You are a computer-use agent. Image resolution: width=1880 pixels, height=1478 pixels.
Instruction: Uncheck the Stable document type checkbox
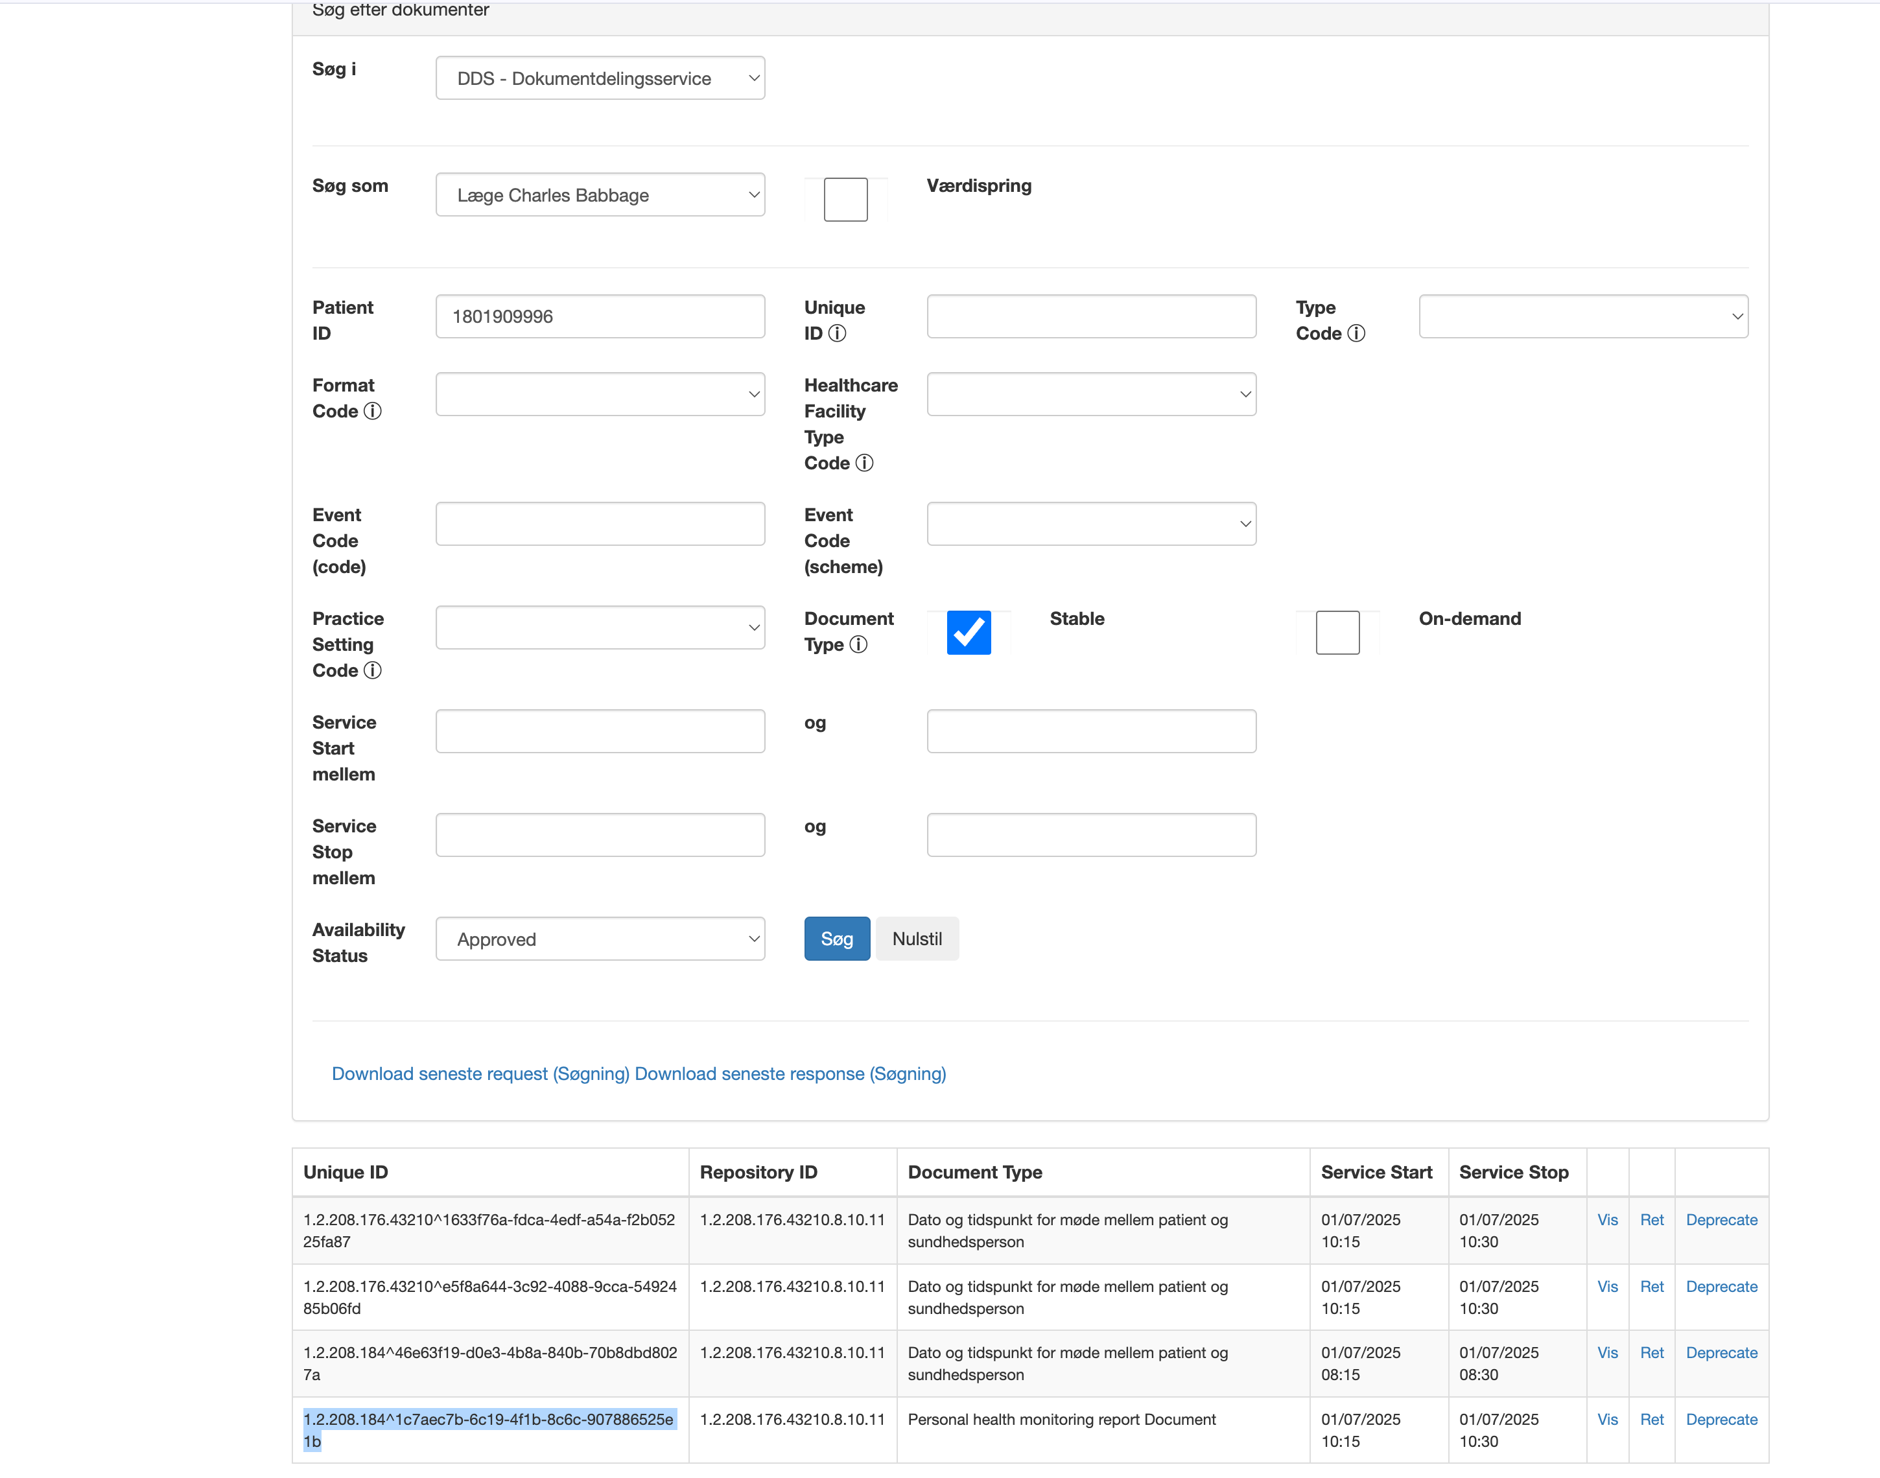click(968, 633)
